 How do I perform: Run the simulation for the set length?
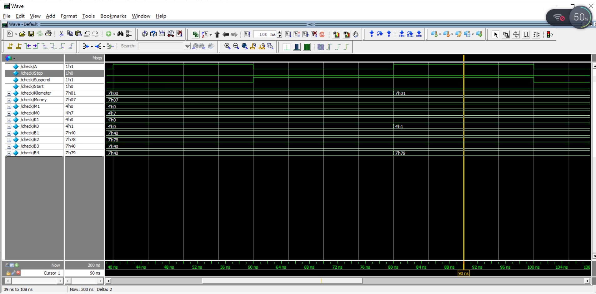coord(288,34)
